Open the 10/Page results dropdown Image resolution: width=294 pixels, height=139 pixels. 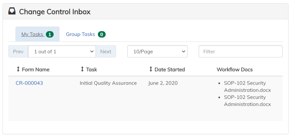[157, 51]
